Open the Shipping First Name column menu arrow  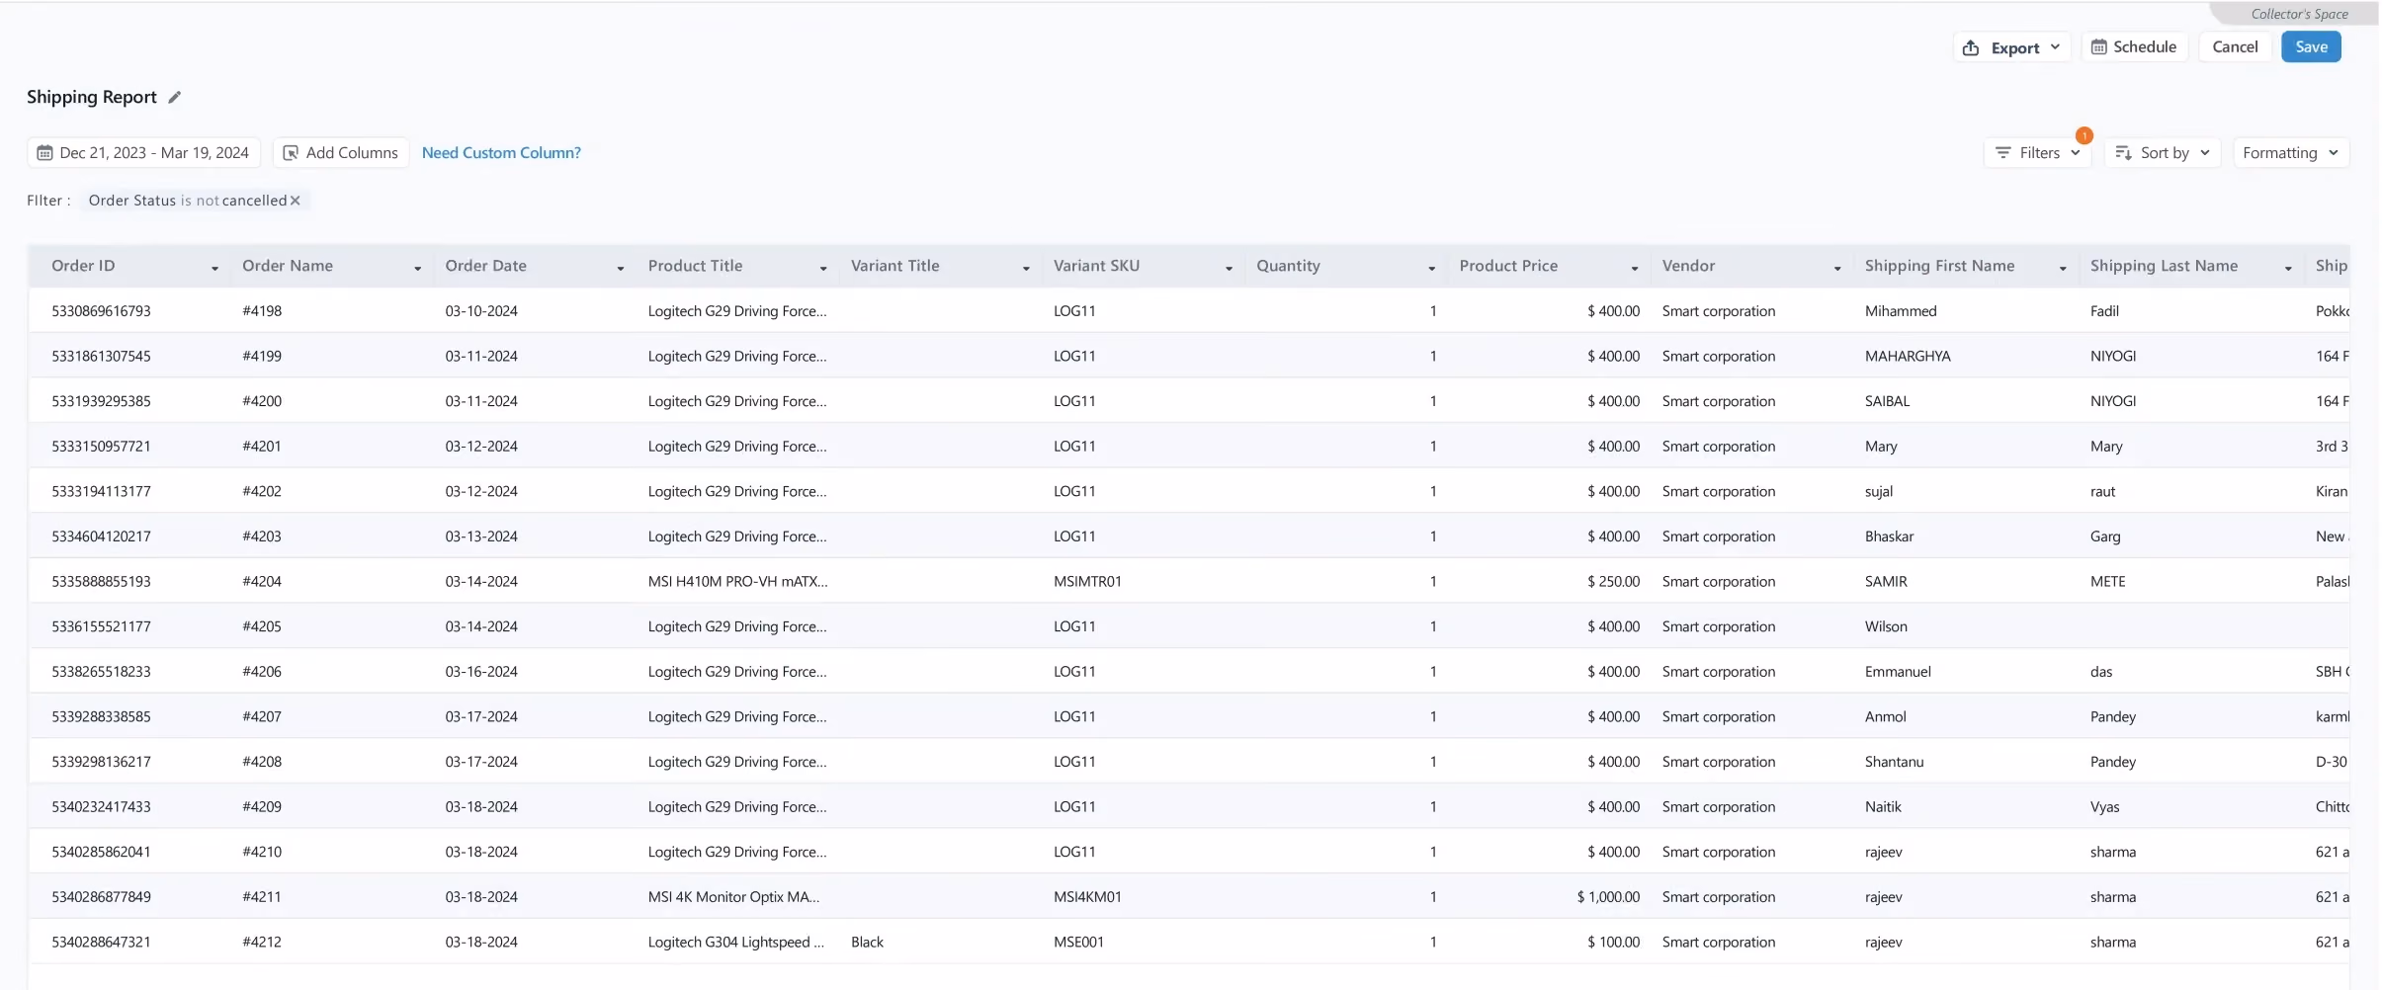tap(2062, 268)
